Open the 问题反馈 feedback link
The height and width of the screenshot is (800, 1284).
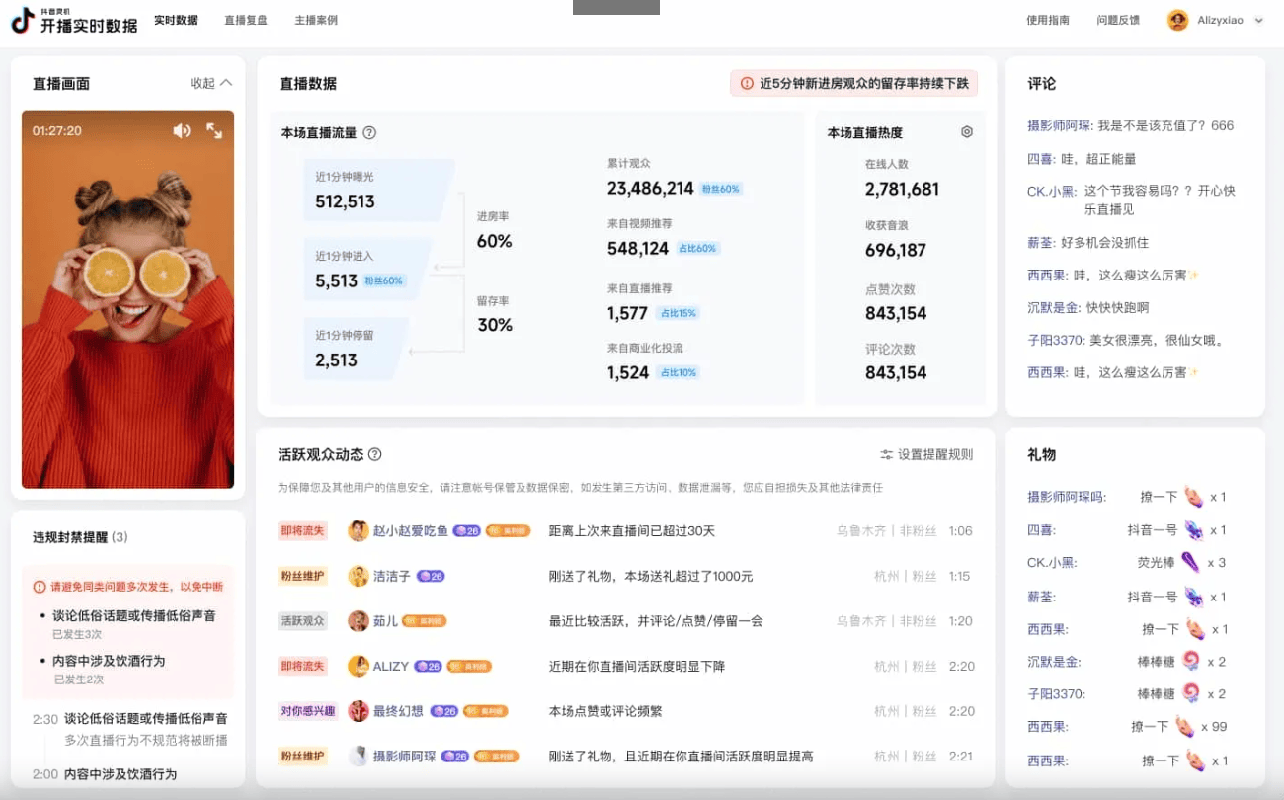click(x=1117, y=20)
